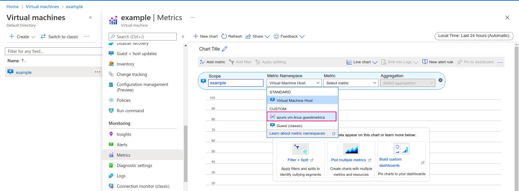Sort the list by Name column
Screen dimensions: 519x191
pos(17,61)
